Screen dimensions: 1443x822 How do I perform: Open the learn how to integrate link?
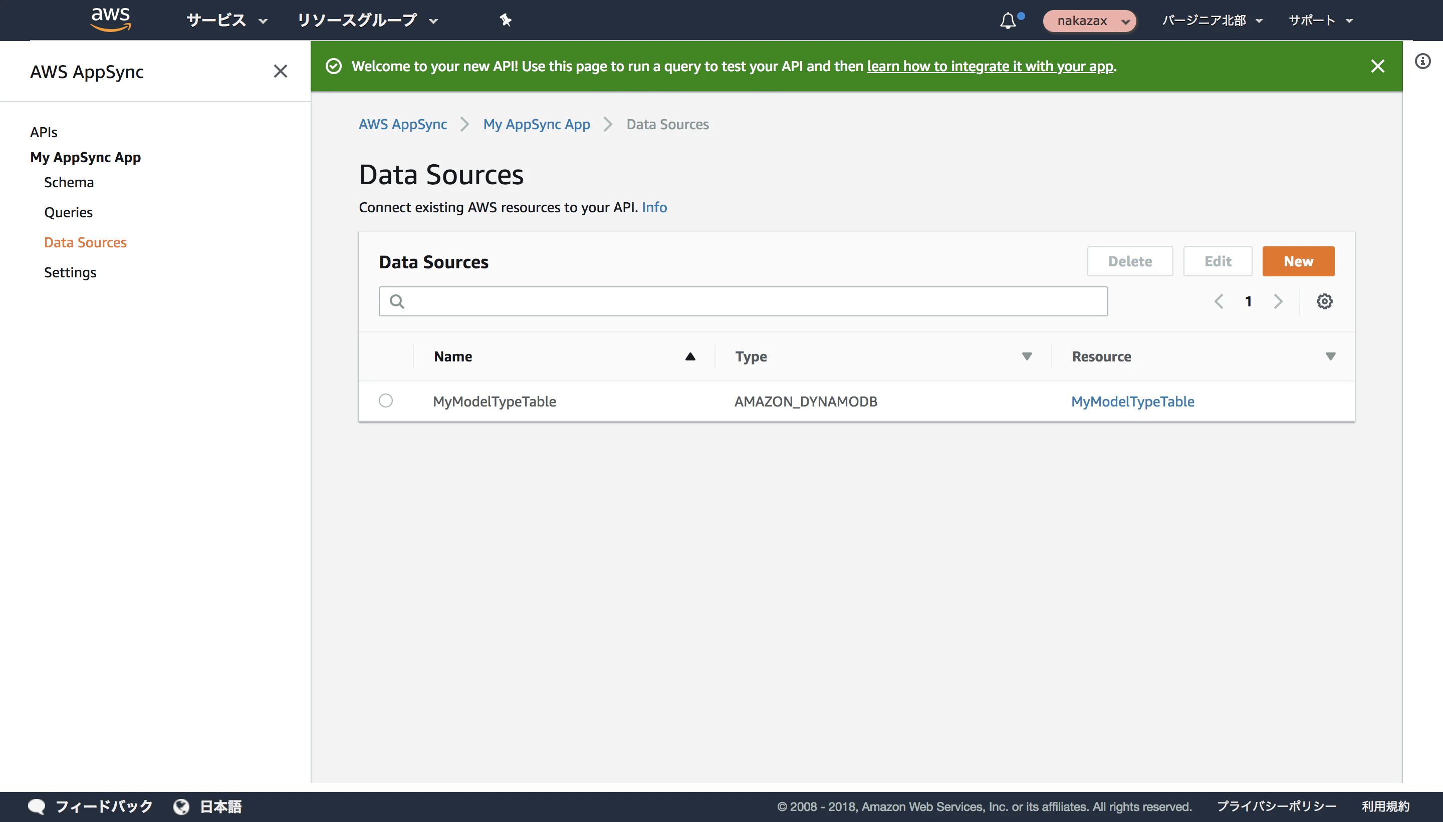tap(990, 66)
